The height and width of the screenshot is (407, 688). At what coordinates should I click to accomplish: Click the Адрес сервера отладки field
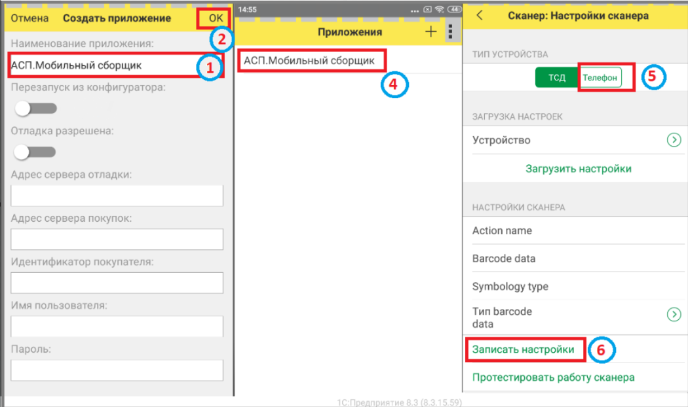117,196
